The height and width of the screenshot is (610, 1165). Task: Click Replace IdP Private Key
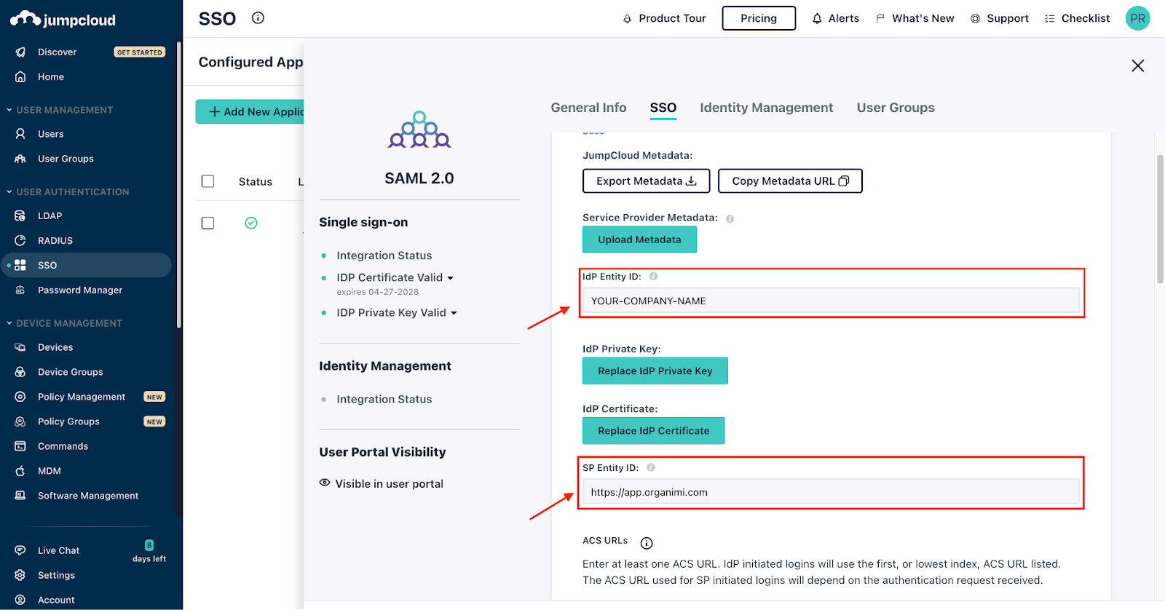(655, 371)
